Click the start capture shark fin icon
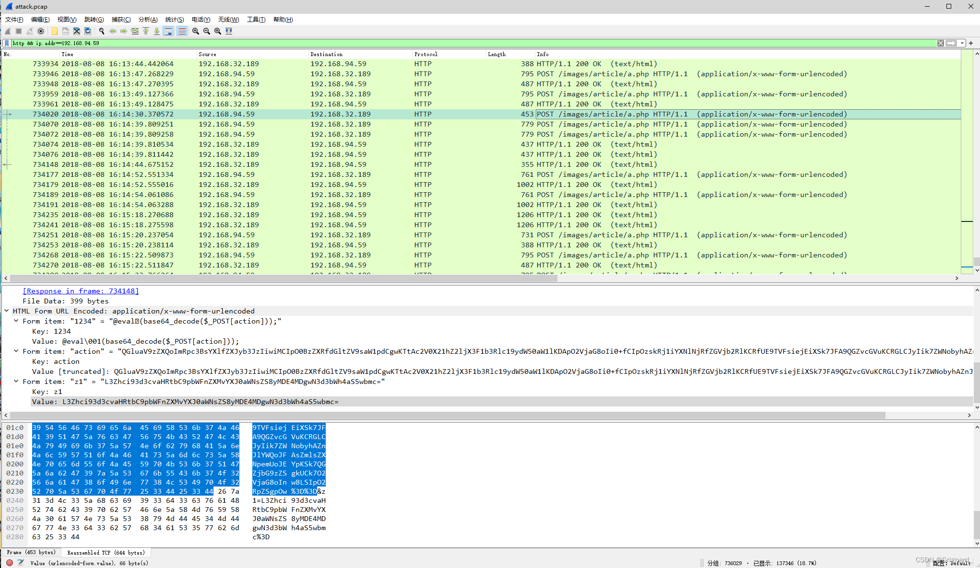The image size is (980, 568). (x=8, y=31)
